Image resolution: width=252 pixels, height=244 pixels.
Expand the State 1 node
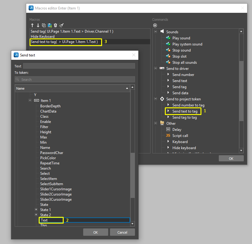pos(36,210)
